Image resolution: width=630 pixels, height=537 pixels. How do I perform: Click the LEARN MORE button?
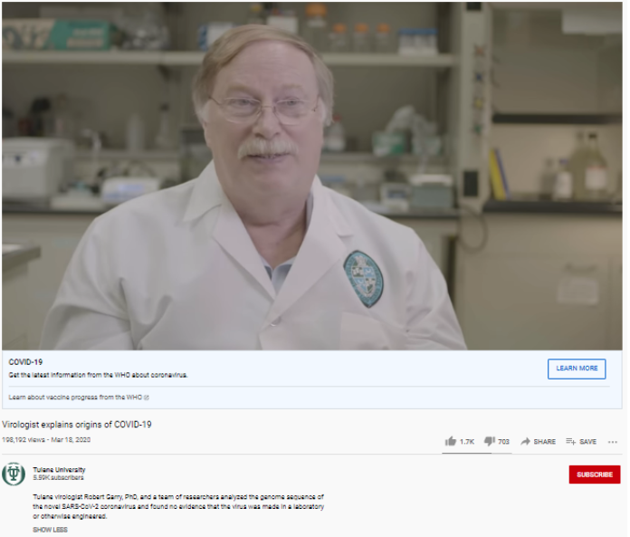point(577,369)
